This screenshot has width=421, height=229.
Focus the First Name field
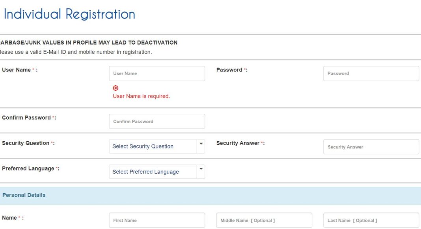[x=157, y=220]
